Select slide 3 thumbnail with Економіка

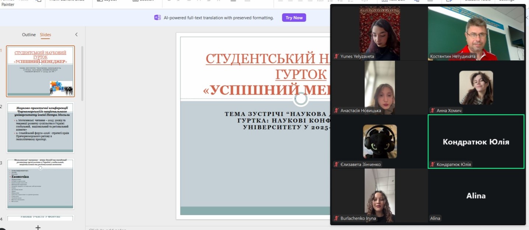41,184
